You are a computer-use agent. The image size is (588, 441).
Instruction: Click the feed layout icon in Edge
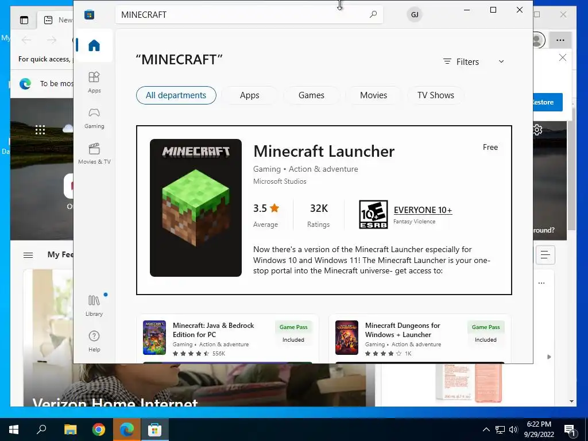click(546, 256)
